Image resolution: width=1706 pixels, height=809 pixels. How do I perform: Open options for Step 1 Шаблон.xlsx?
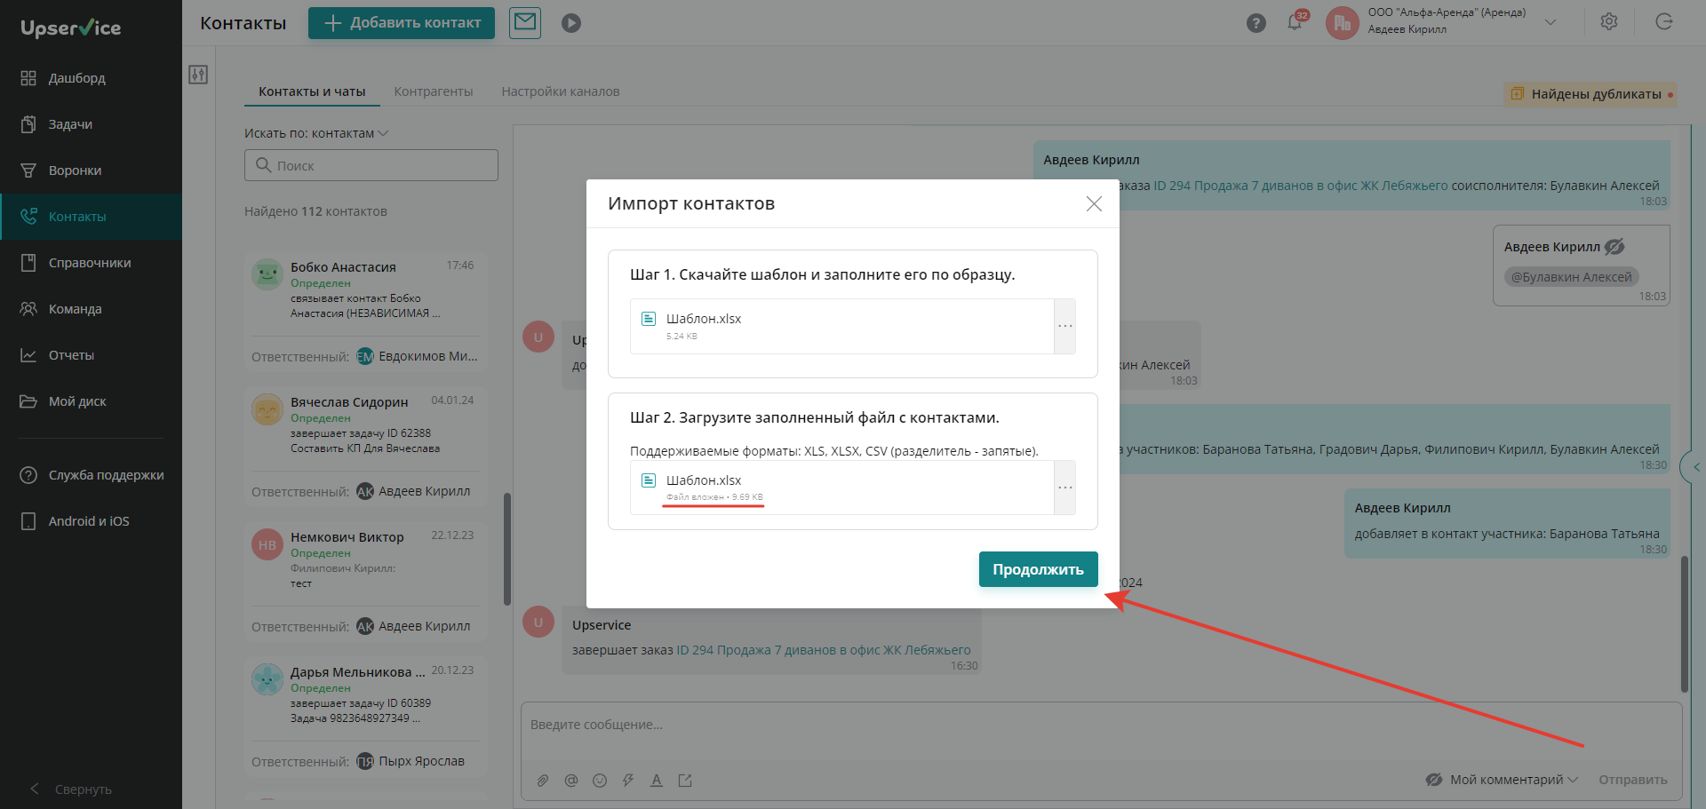tap(1064, 326)
